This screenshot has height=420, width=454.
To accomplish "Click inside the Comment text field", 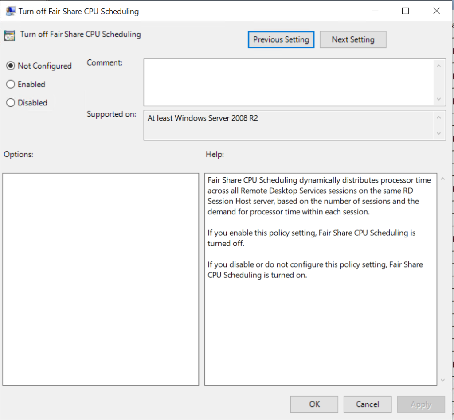I will 288,82.
